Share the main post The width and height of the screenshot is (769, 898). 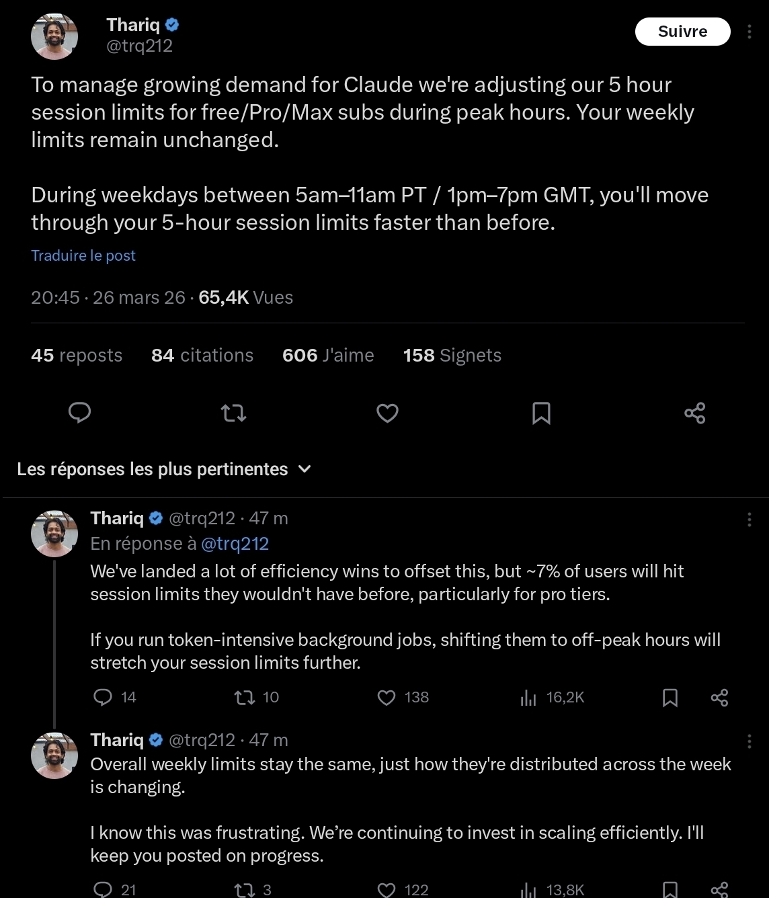point(694,413)
